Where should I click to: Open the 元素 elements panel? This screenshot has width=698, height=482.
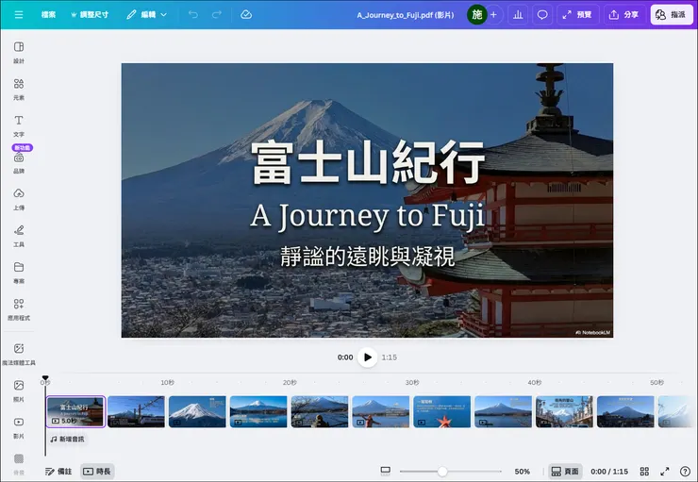(19, 89)
